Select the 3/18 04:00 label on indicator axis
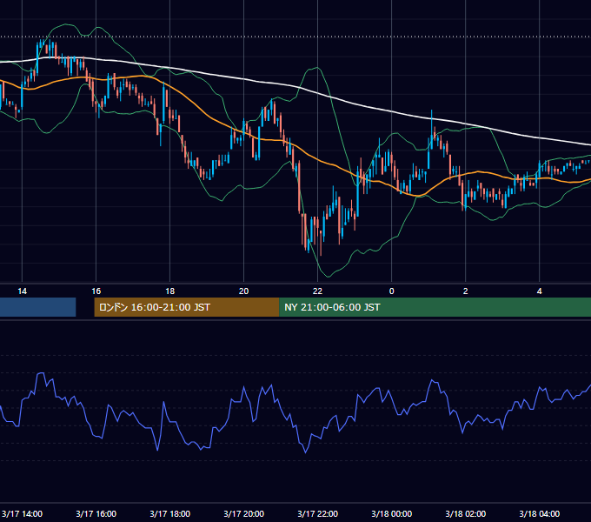 click(x=540, y=513)
